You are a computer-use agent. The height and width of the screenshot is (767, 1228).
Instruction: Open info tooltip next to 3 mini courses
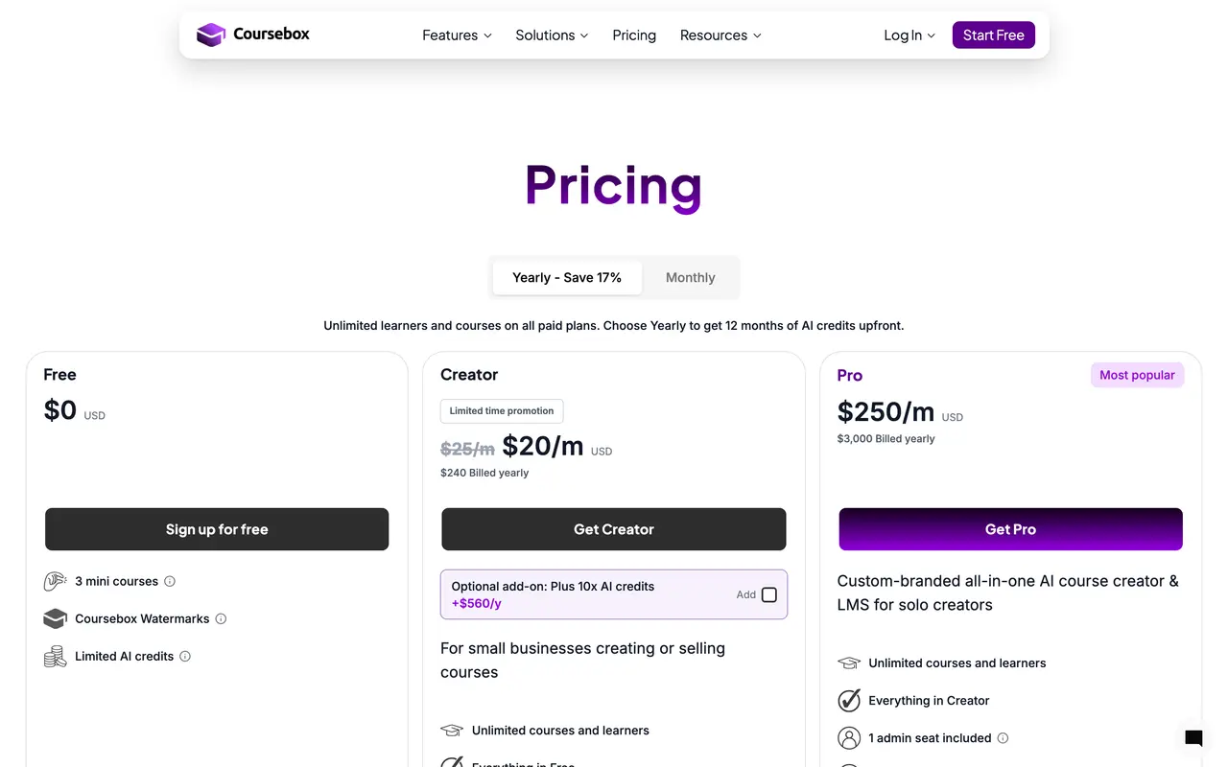coord(170,581)
